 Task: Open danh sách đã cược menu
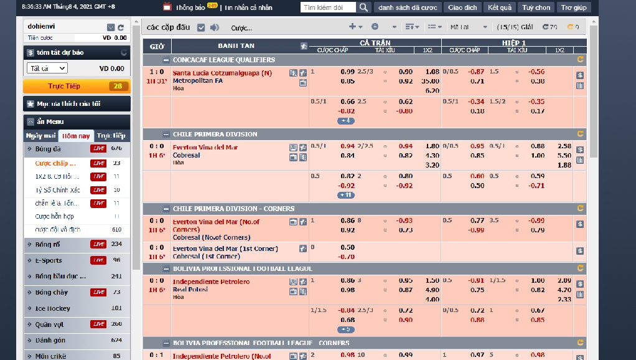408,7
